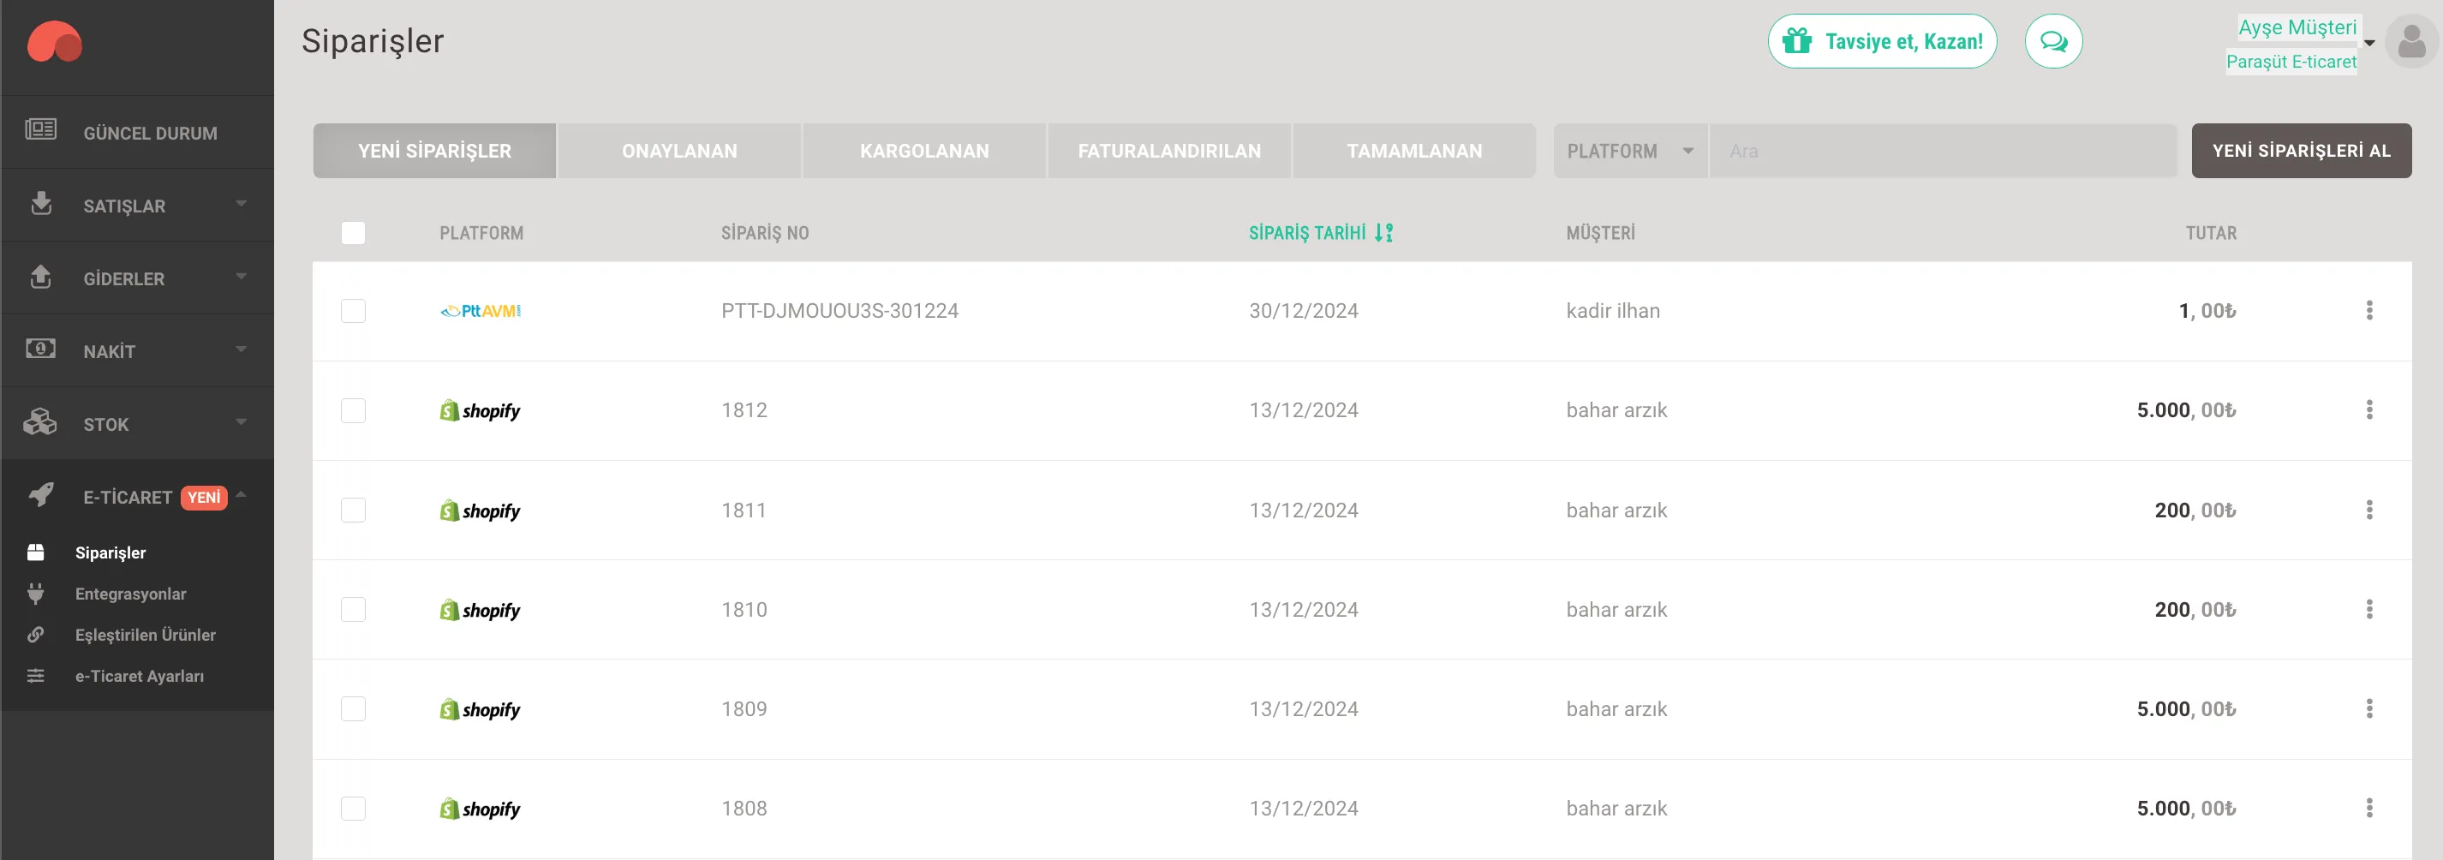Screen dimensions: 2443x860
Task: Click Shopify logo on order 1809
Action: 480,709
